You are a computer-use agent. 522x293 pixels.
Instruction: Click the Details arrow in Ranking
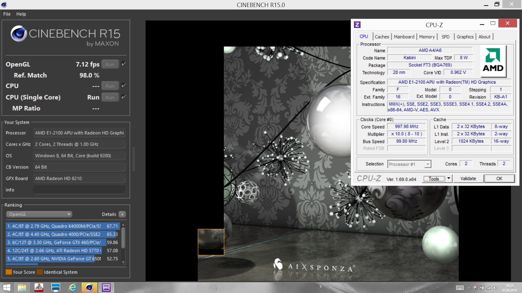pyautogui.click(x=122, y=214)
